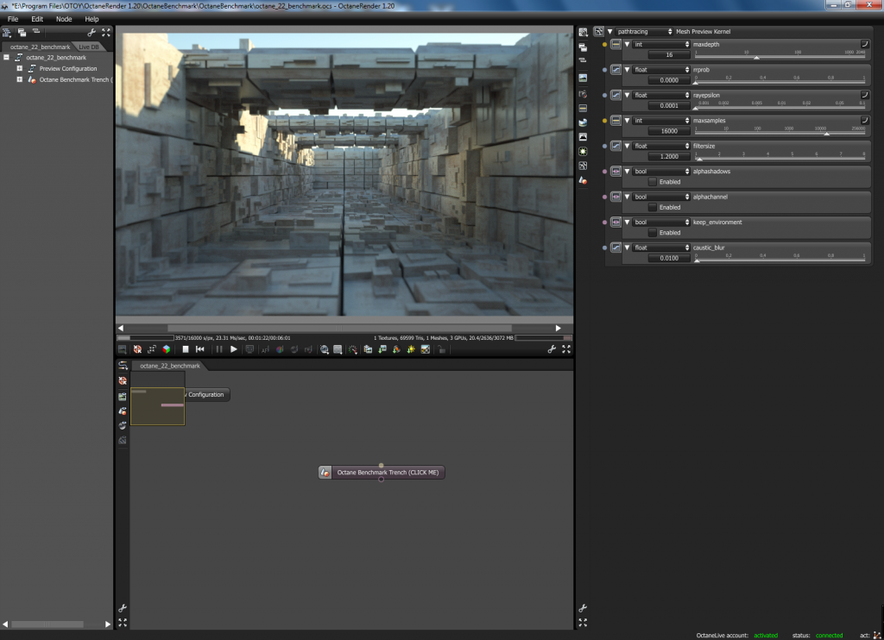Toggle the curve button on the maxdepth row
884x640 pixels.
coord(864,44)
